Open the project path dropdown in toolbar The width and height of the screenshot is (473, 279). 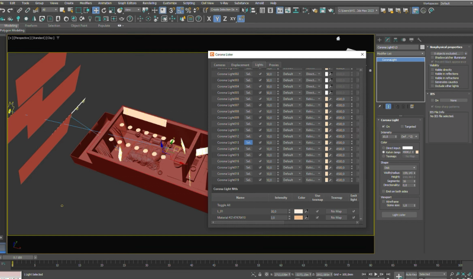pos(358,11)
